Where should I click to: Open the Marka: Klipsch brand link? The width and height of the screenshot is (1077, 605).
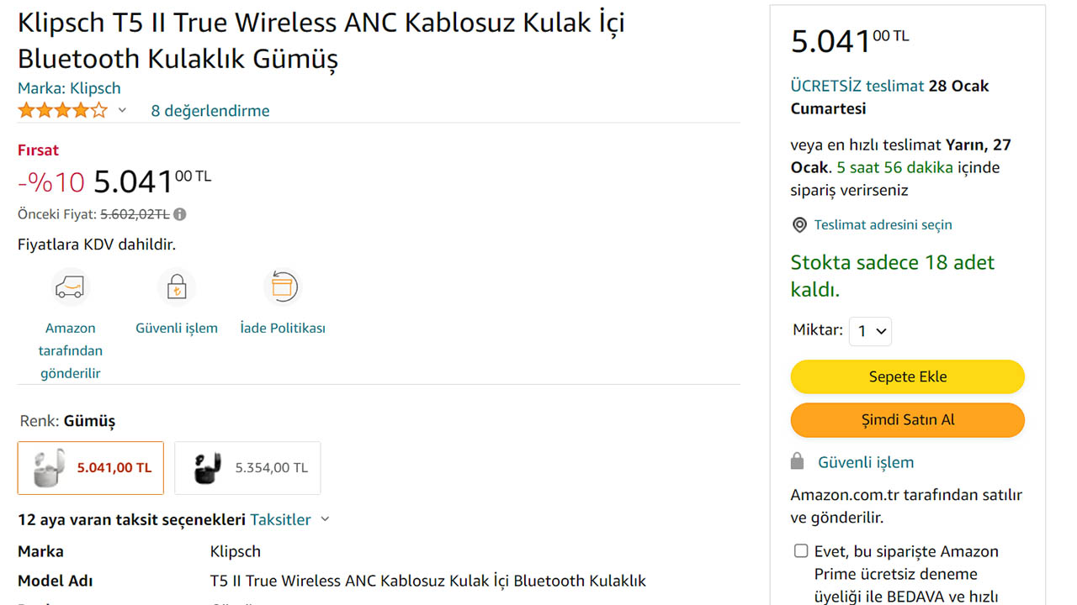click(69, 88)
